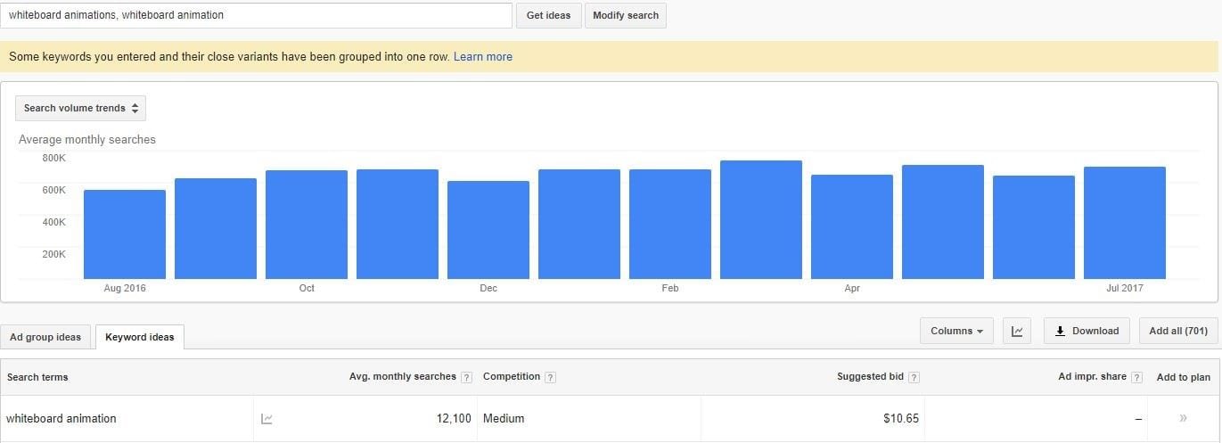Screen dimensions: 1222x443
Task: Download the keyword ideas list
Action: (1087, 331)
